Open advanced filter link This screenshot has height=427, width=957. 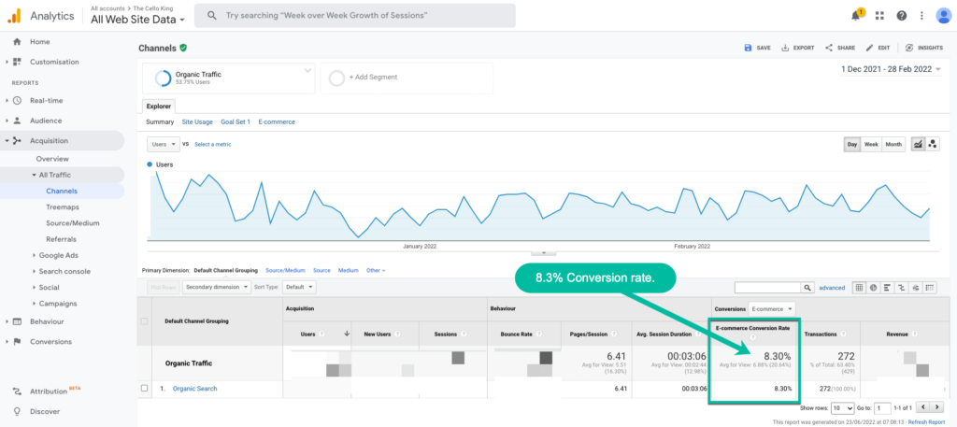(x=832, y=288)
